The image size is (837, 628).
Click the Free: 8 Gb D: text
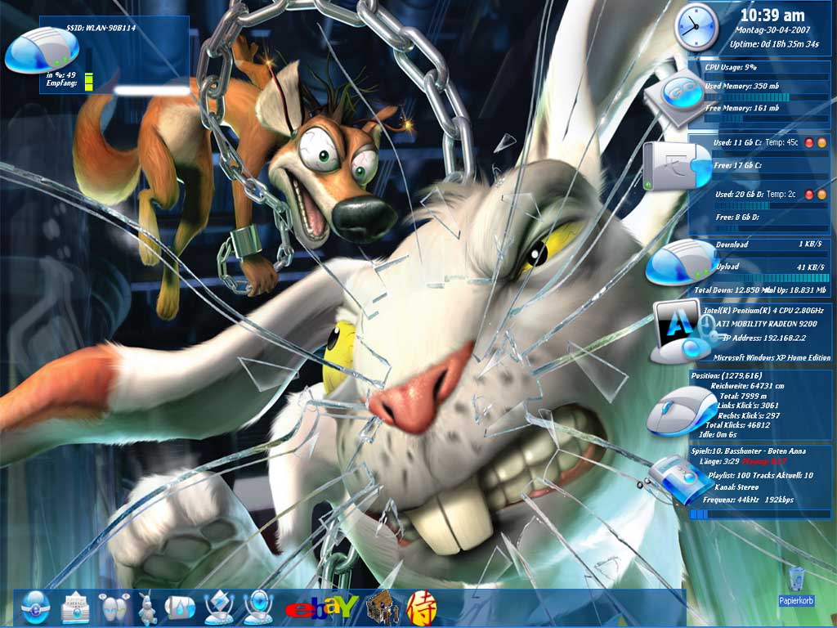[x=737, y=218]
